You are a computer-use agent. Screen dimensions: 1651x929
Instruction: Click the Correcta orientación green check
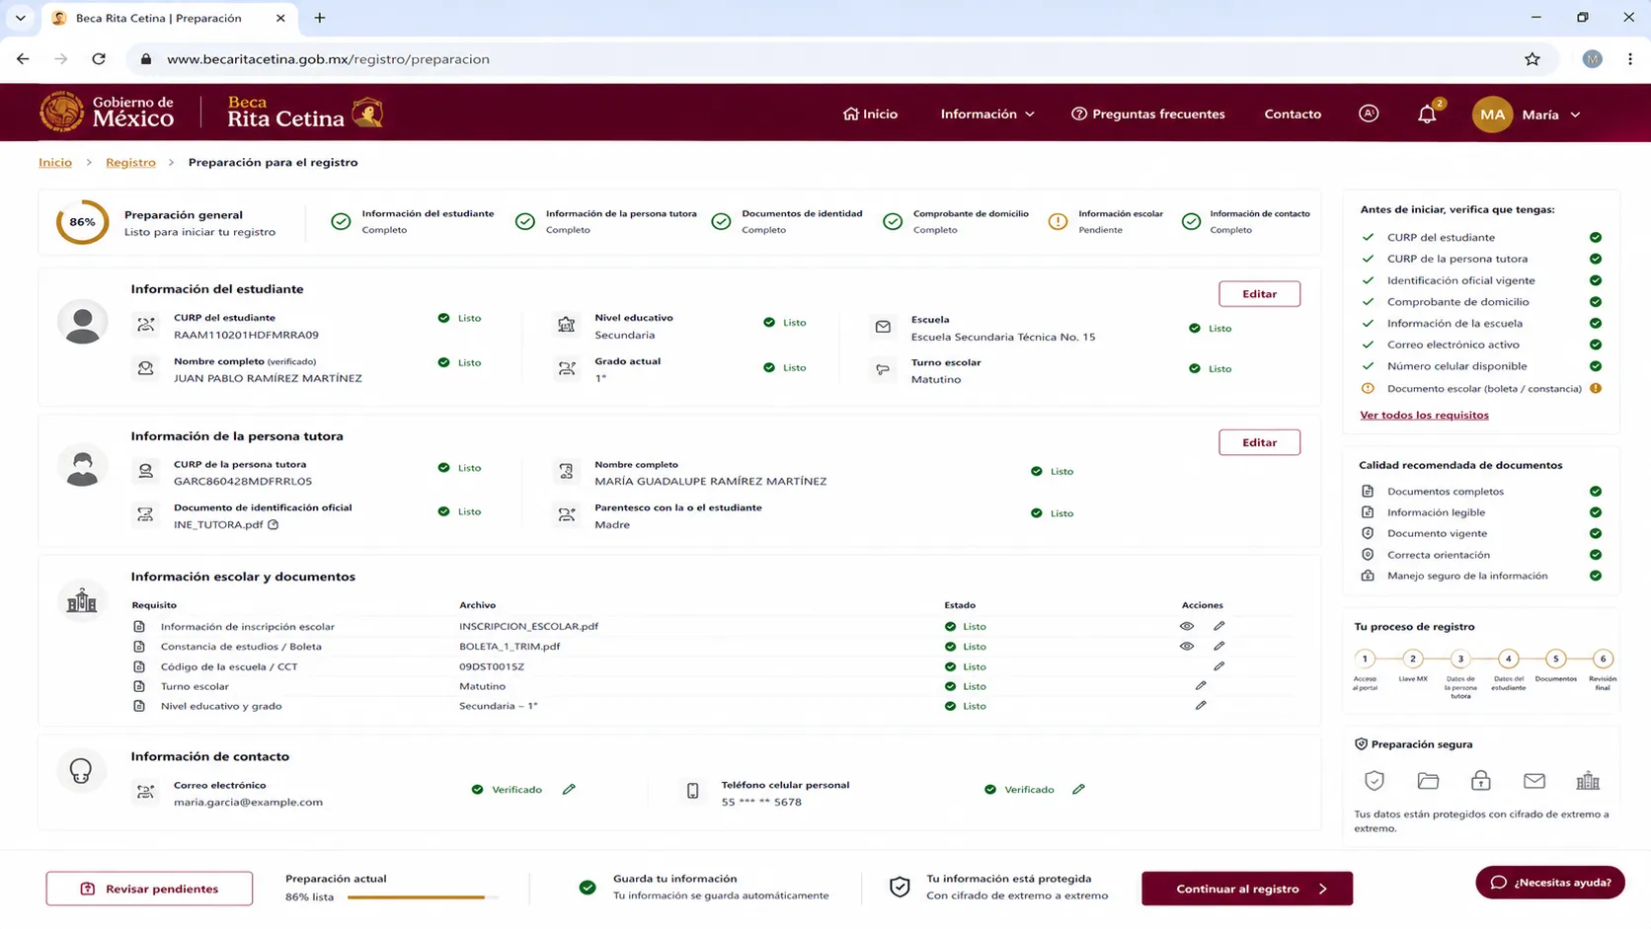1596,555
